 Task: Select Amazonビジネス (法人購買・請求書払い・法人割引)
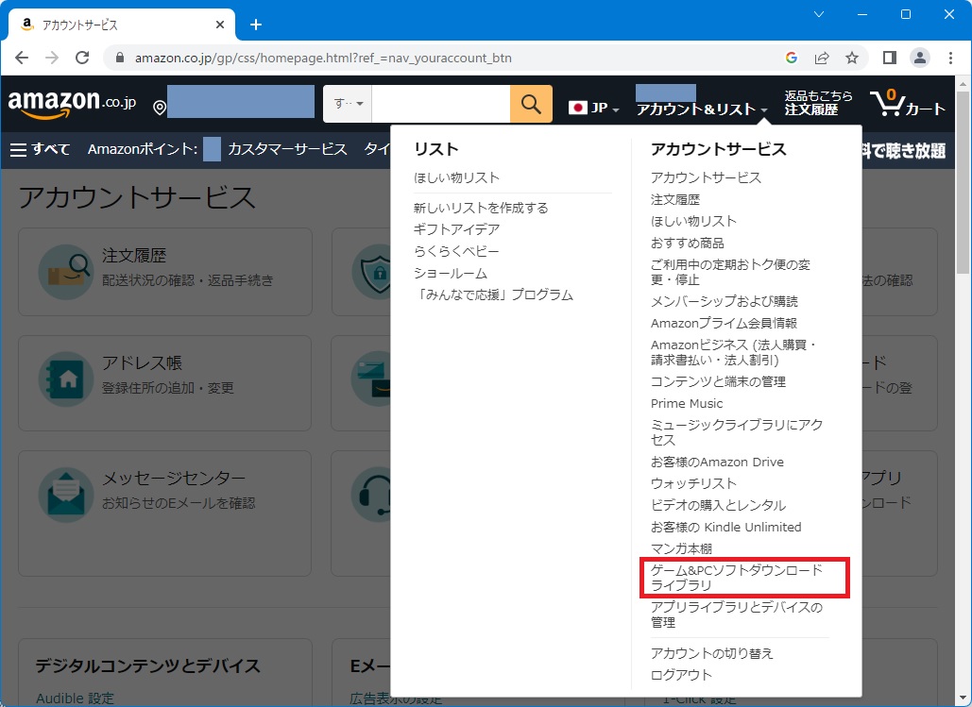coord(734,352)
